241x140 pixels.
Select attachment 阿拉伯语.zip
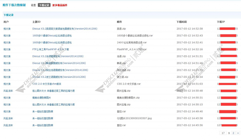[x=124, y=70]
